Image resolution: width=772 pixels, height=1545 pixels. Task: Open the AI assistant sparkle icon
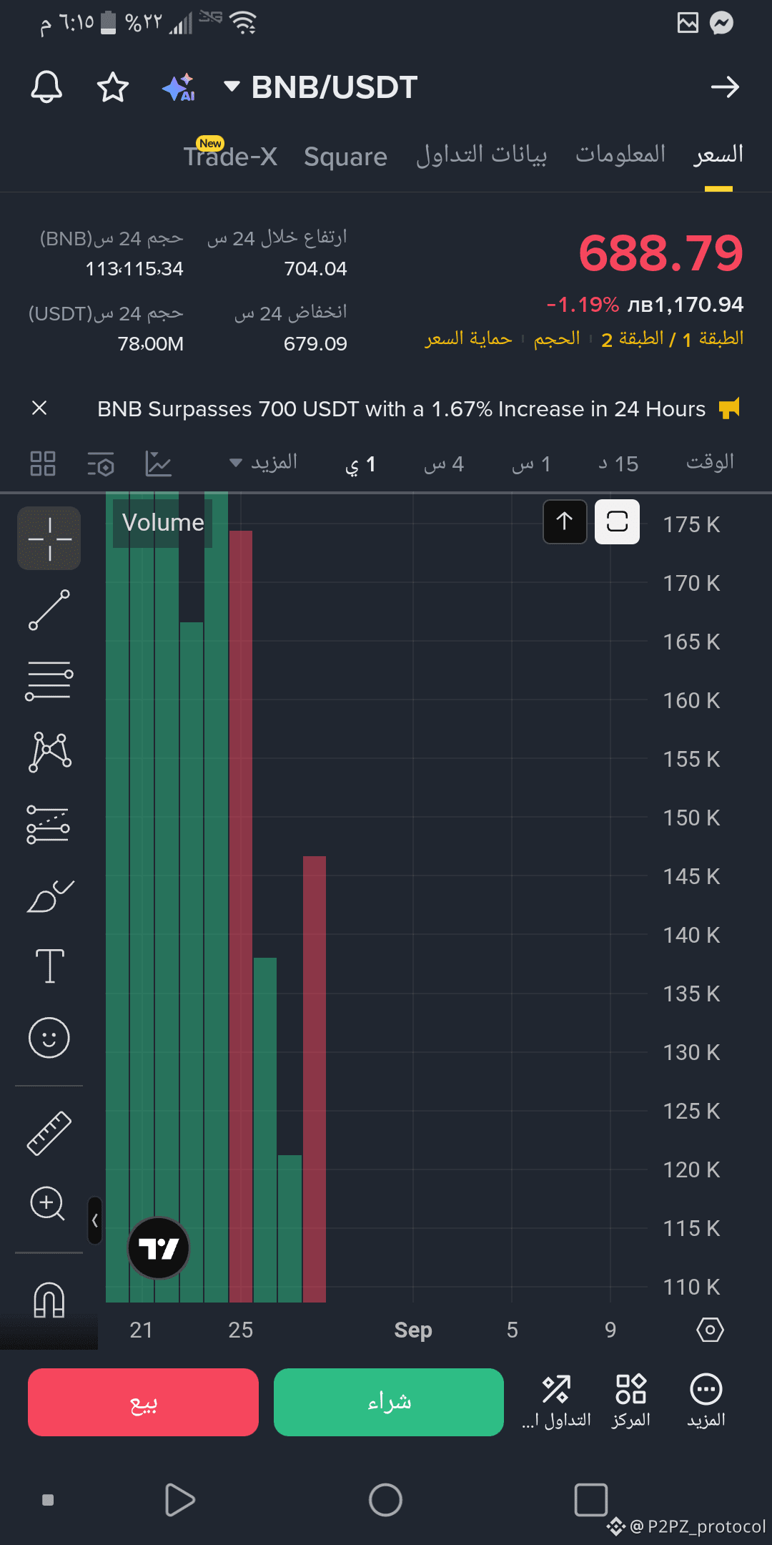tap(179, 87)
